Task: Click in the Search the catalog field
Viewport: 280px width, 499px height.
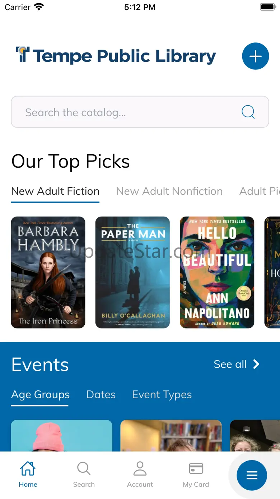Action: coord(126,112)
